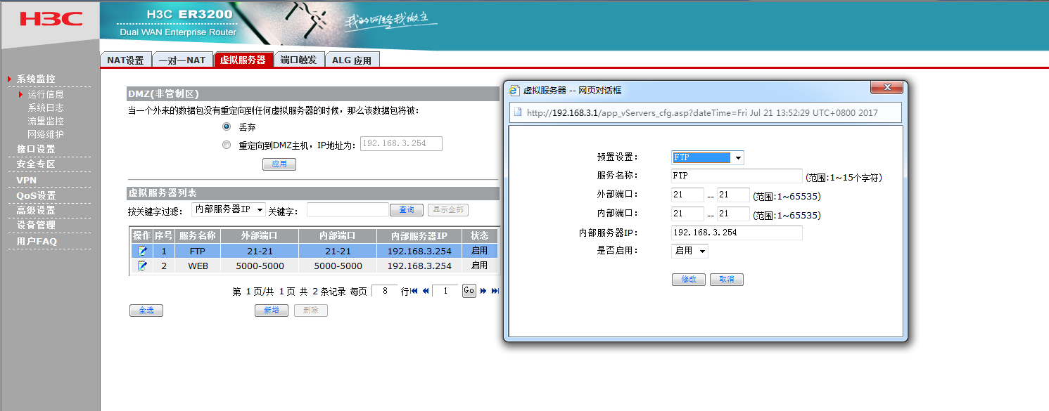Click the dialog 内部服务器IP input field
The height and width of the screenshot is (411, 1049).
pyautogui.click(x=737, y=233)
